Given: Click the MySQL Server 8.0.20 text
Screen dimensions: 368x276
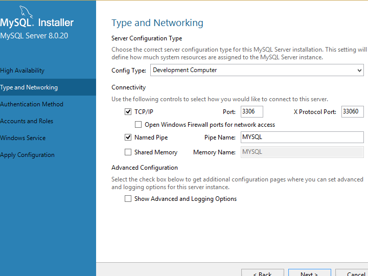Looking at the screenshot, I should pos(34,36).
